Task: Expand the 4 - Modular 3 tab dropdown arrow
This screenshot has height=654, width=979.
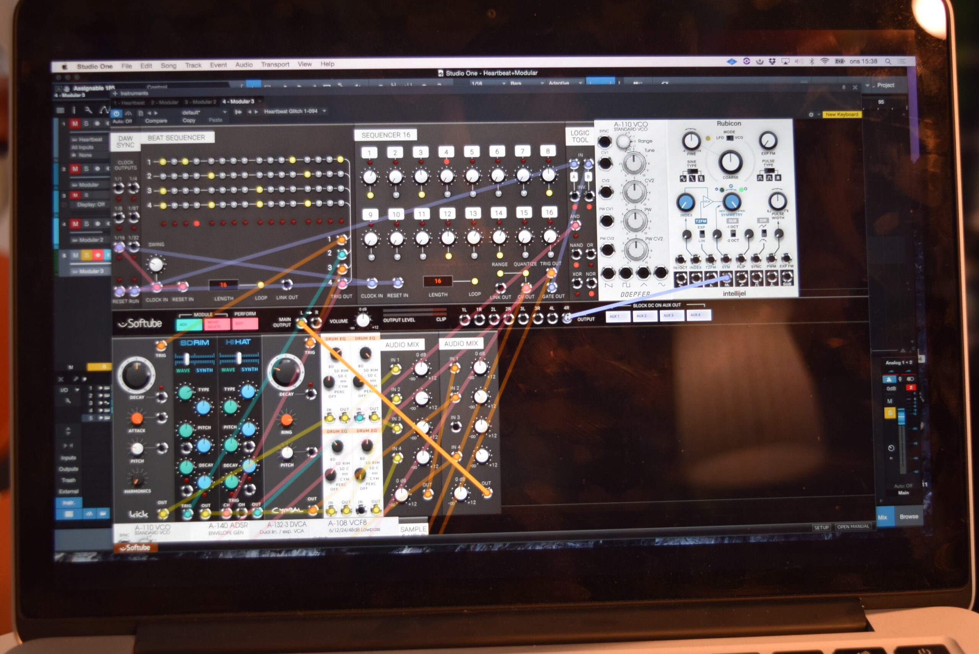Action: point(260,101)
